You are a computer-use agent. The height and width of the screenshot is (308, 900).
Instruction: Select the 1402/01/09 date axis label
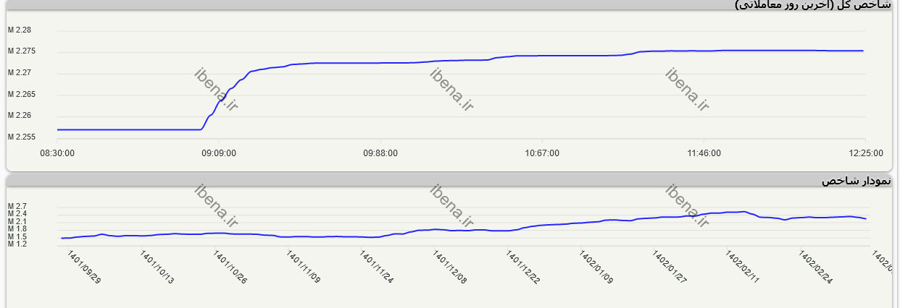coord(596,267)
